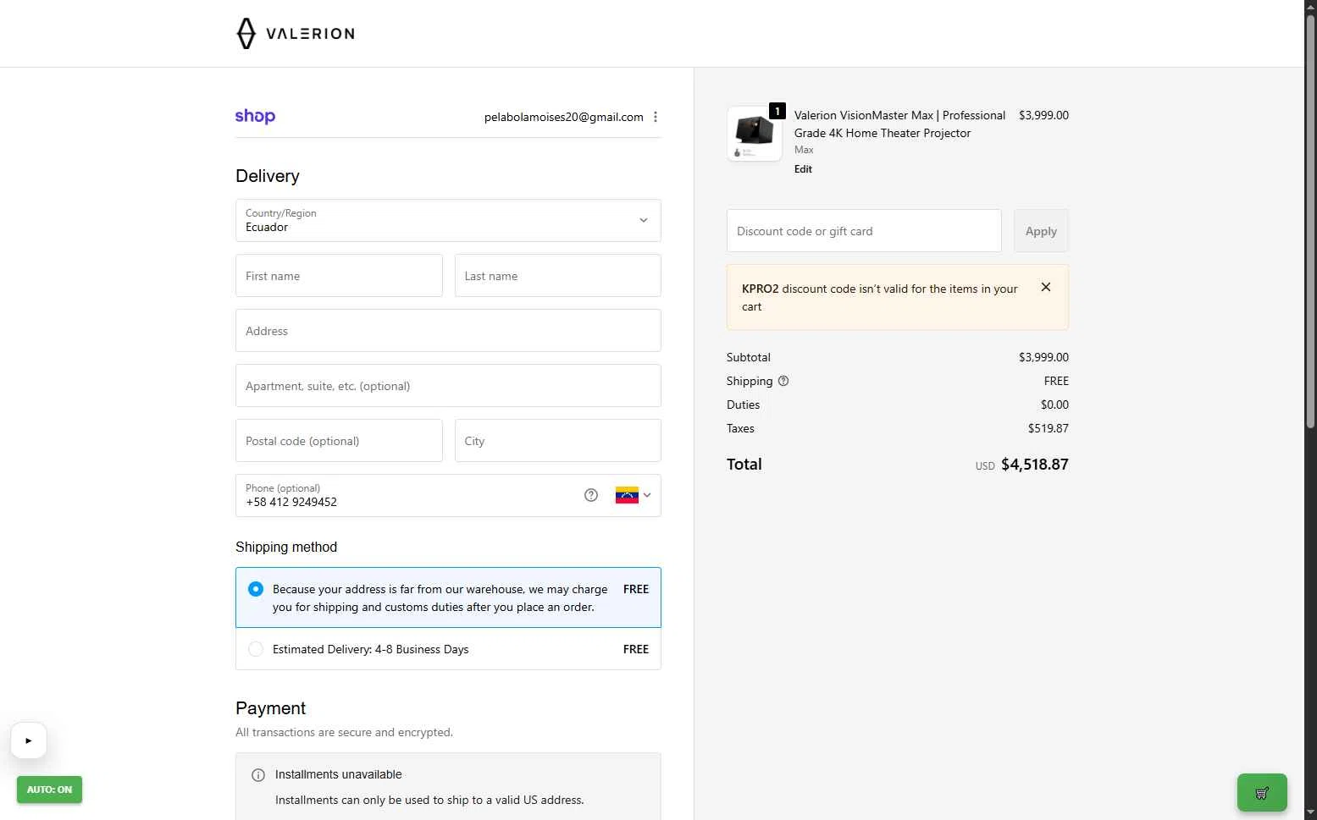Click green cart button at bottom right

(1262, 793)
